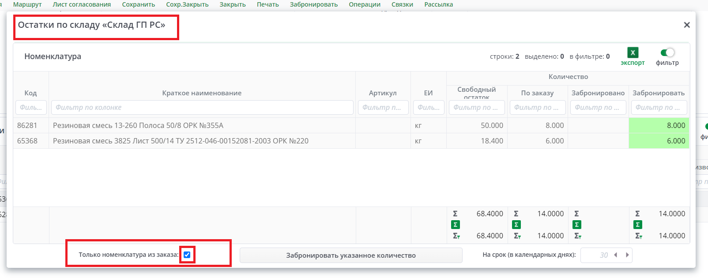This screenshot has height=278, width=708.
Task: Click green sum icon under Забронировать
Action: (637, 225)
